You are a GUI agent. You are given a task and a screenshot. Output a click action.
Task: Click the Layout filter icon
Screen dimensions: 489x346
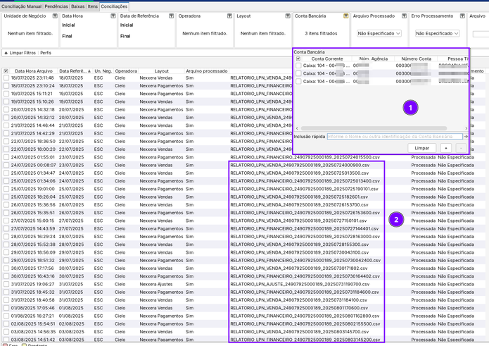[x=287, y=16]
